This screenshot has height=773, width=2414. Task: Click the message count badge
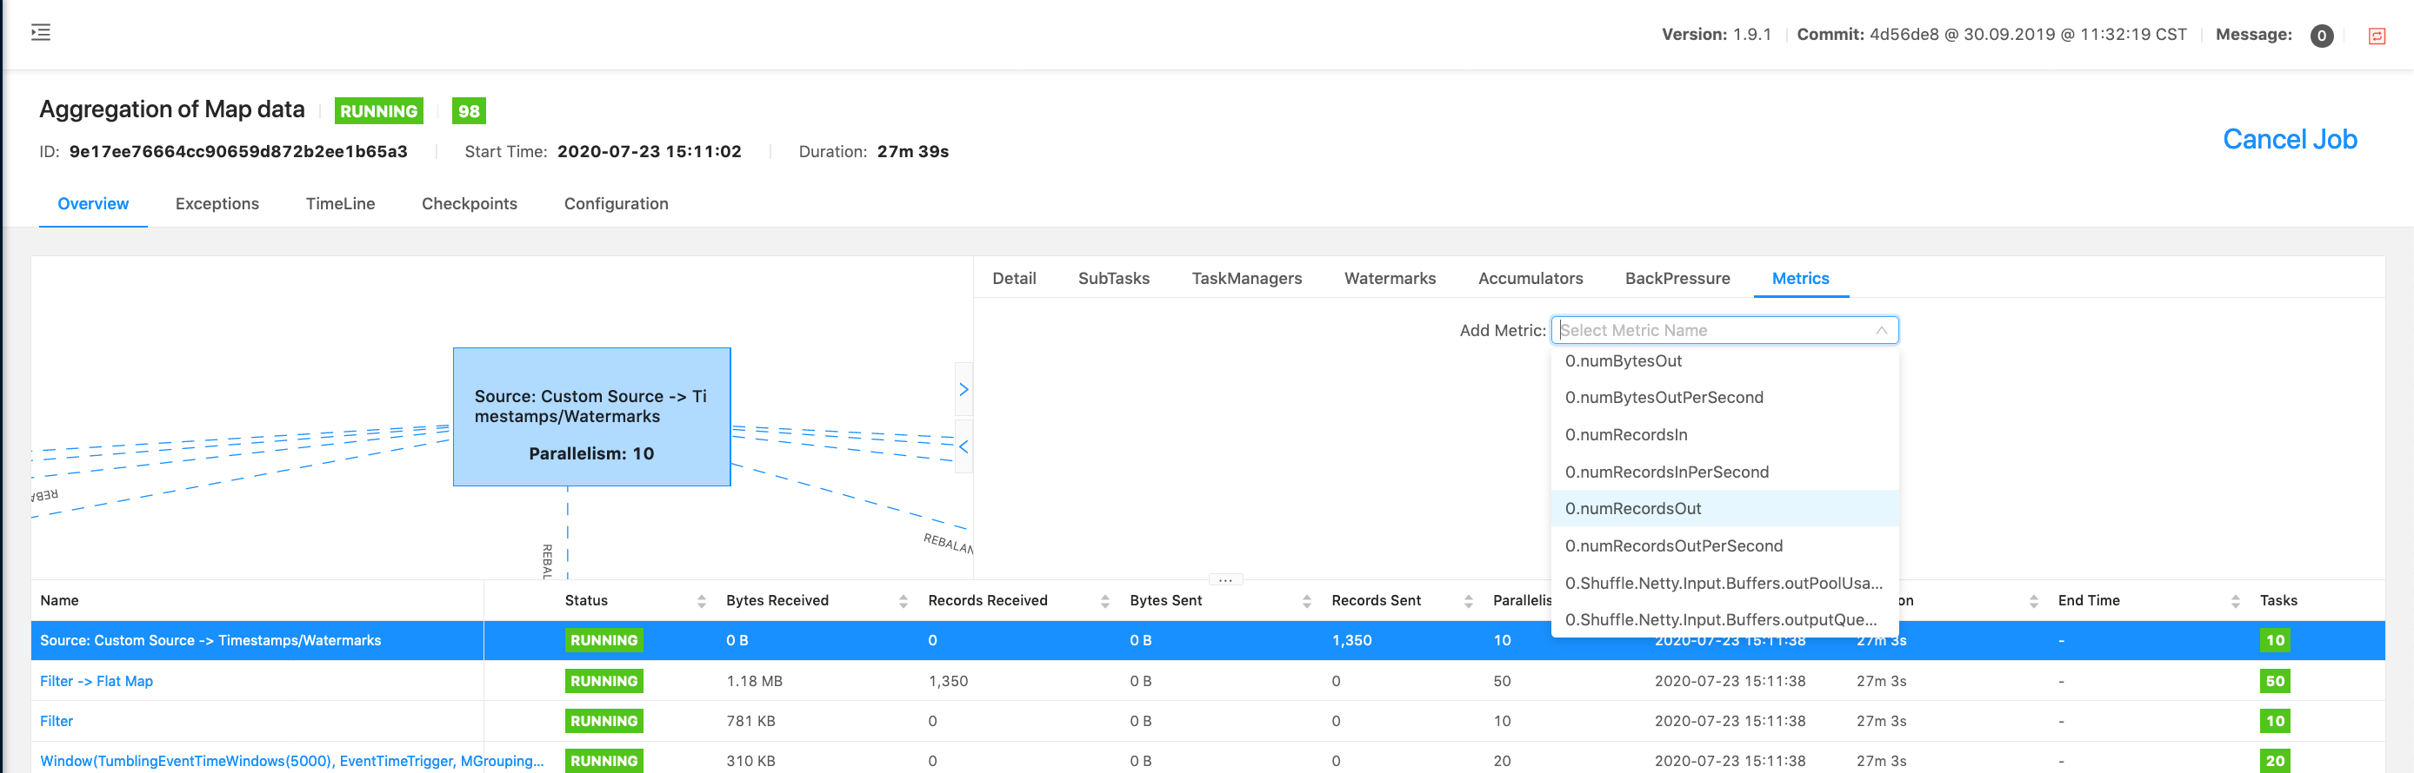[x=2321, y=36]
